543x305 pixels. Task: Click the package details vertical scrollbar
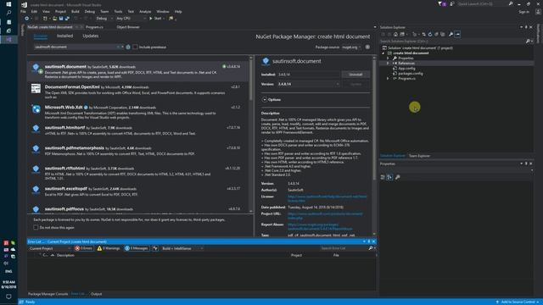pyautogui.click(x=374, y=145)
